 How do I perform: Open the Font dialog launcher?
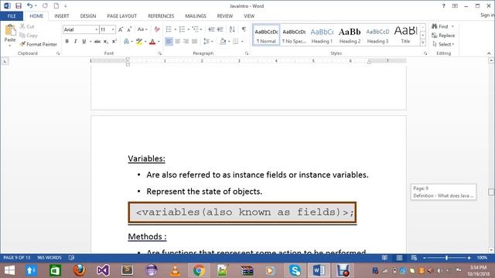(160, 53)
